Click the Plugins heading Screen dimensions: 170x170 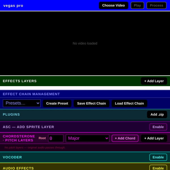(11, 114)
